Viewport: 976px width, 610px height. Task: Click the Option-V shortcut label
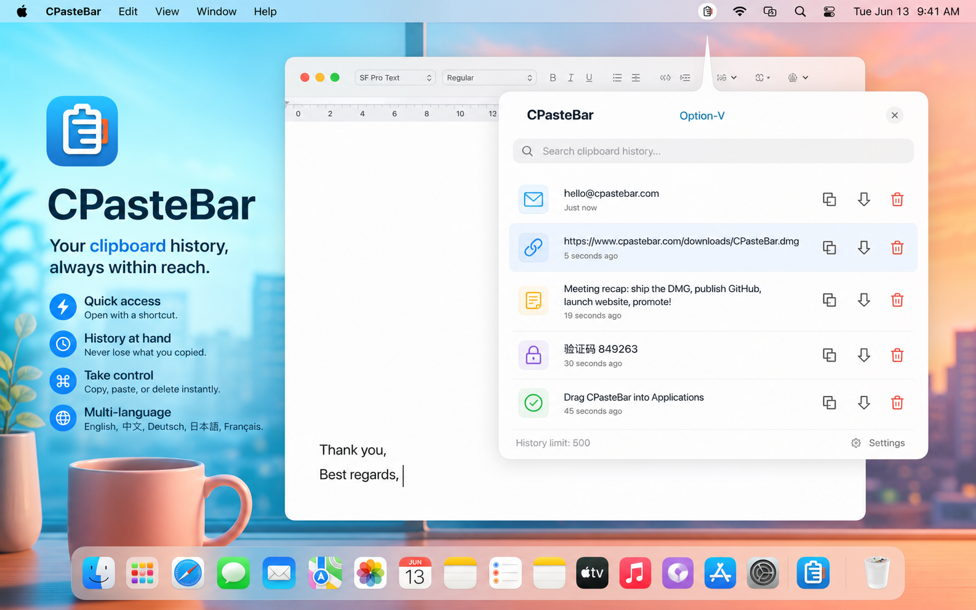pyautogui.click(x=702, y=116)
